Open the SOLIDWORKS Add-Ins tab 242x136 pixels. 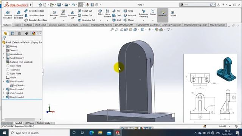tap(102, 25)
